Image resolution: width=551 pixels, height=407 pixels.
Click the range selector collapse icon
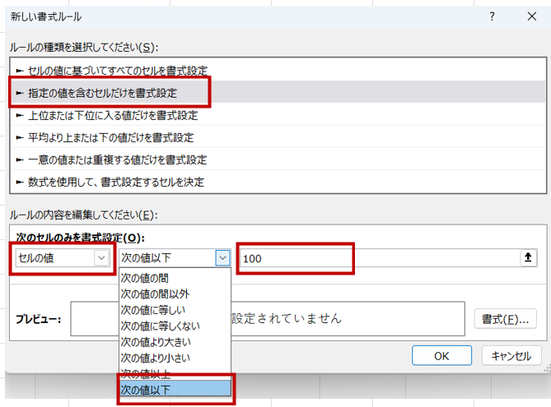527,258
